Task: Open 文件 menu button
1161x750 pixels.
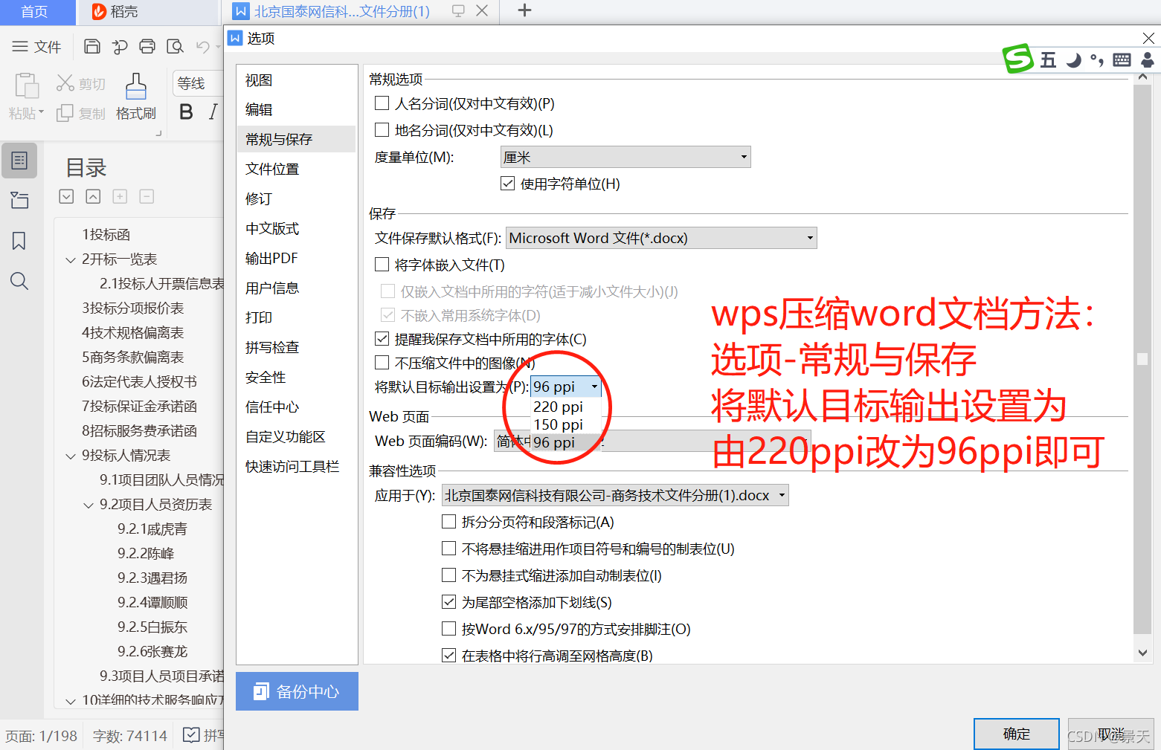Action: pos(37,47)
